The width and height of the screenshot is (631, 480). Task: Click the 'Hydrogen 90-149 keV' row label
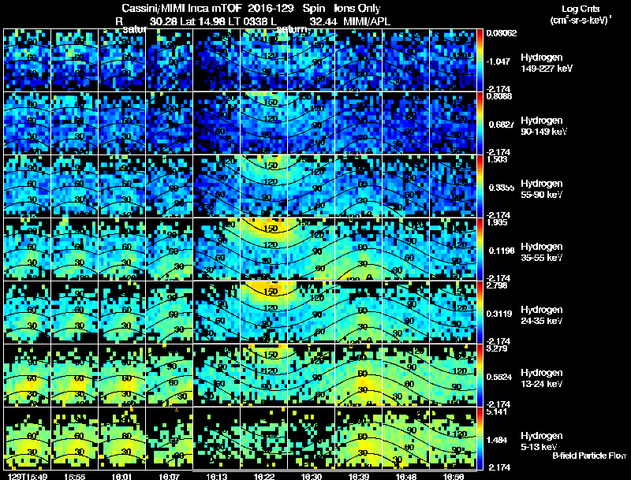544,126
